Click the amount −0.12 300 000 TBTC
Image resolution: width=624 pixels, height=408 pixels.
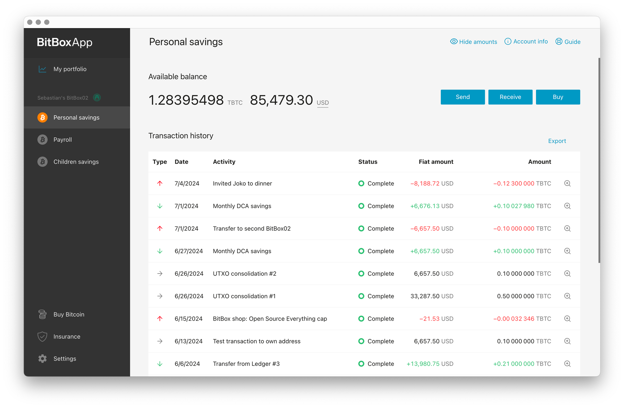522,184
